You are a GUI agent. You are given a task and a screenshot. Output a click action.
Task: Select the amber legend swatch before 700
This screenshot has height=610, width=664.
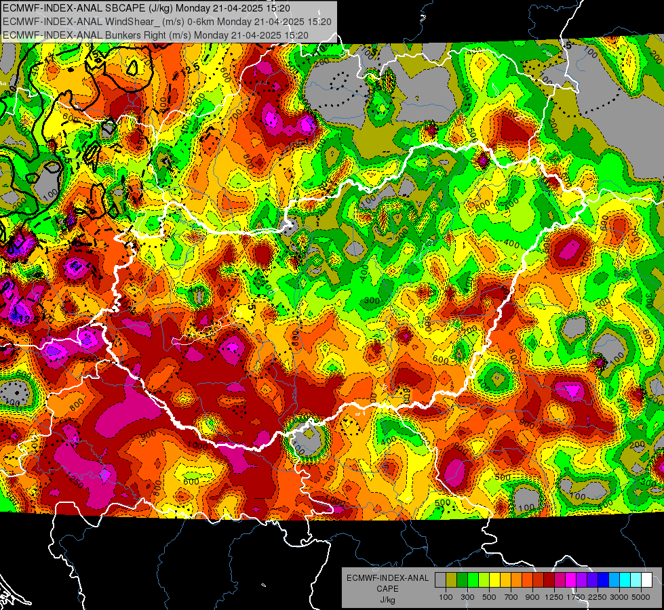coord(505,580)
